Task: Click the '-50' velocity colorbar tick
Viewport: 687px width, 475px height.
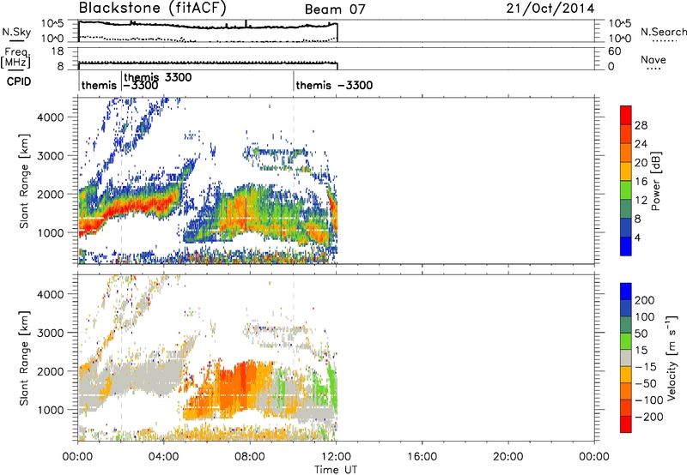Action: coord(646,383)
